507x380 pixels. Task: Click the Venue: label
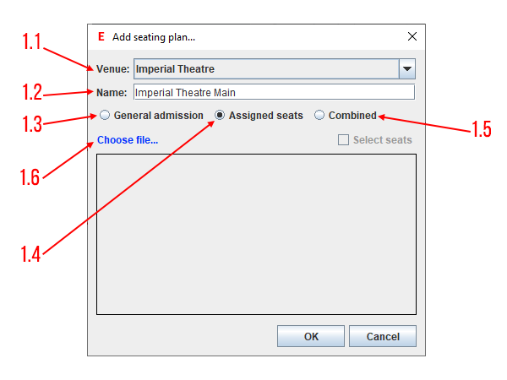(x=112, y=69)
